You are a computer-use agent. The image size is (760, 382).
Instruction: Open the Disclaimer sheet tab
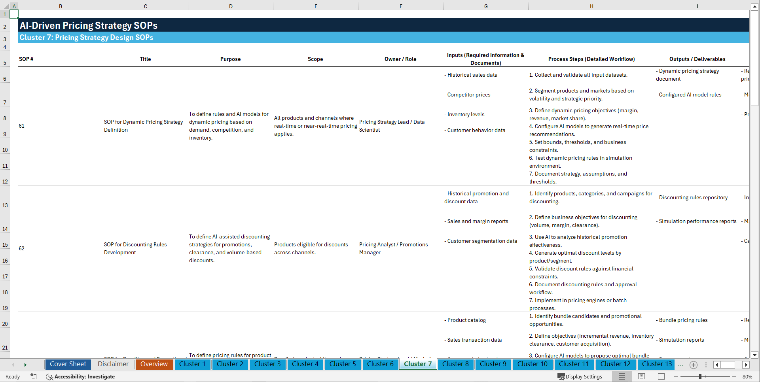tap(113, 364)
